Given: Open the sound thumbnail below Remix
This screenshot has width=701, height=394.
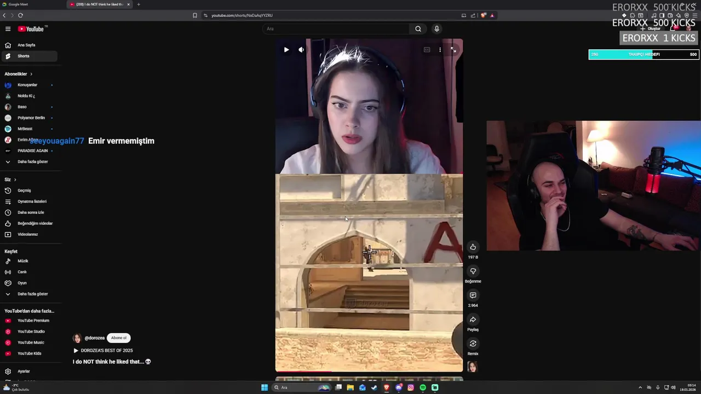Looking at the screenshot, I should (x=472, y=367).
